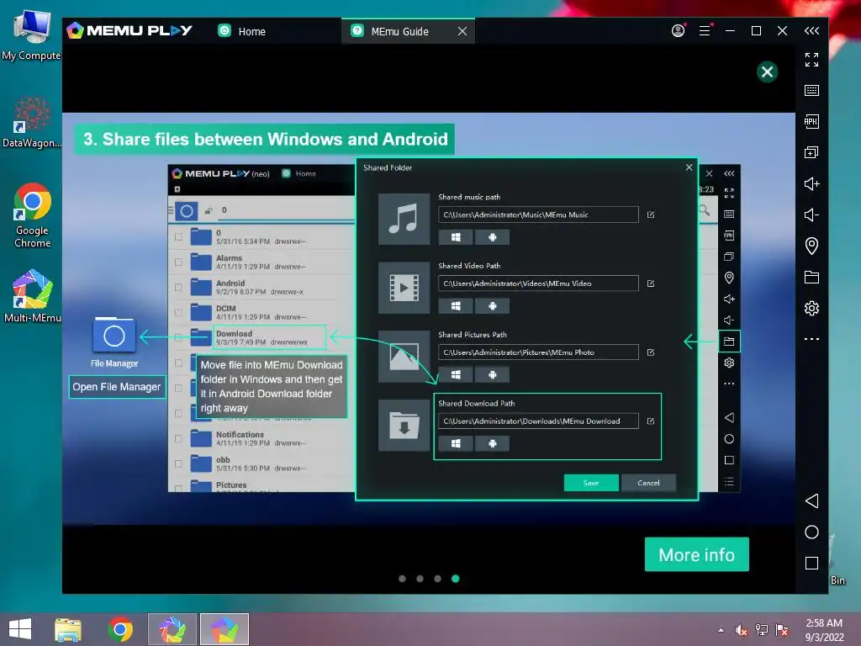Go to the third guide page dot
The height and width of the screenshot is (646, 861).
pos(437,579)
